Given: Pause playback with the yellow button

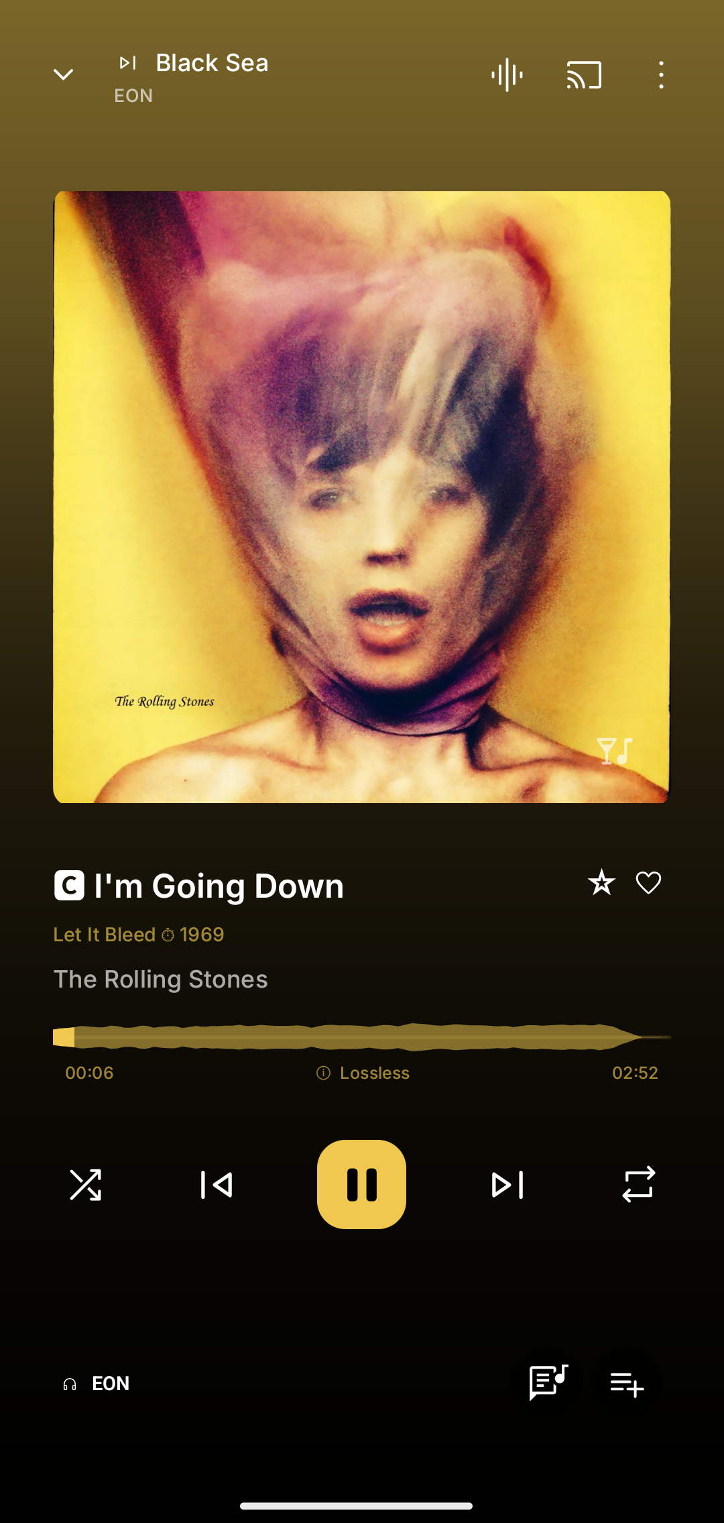Looking at the screenshot, I should click(x=362, y=1185).
